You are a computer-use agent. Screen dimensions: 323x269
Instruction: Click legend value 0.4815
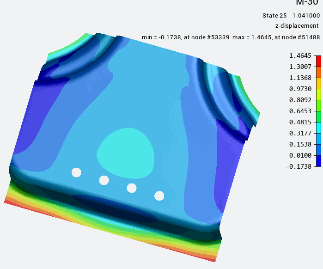click(x=300, y=122)
